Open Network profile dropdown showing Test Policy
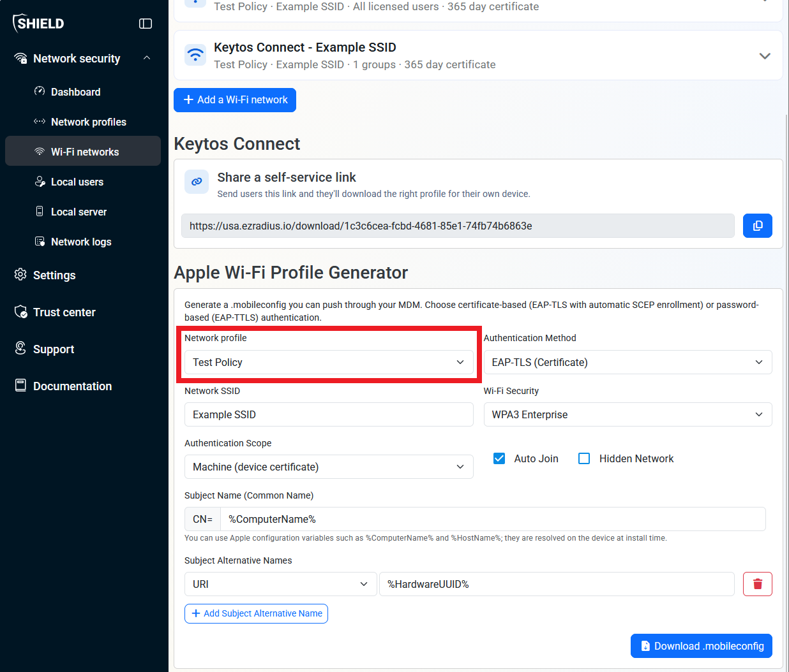This screenshot has height=672, width=789. coord(329,362)
